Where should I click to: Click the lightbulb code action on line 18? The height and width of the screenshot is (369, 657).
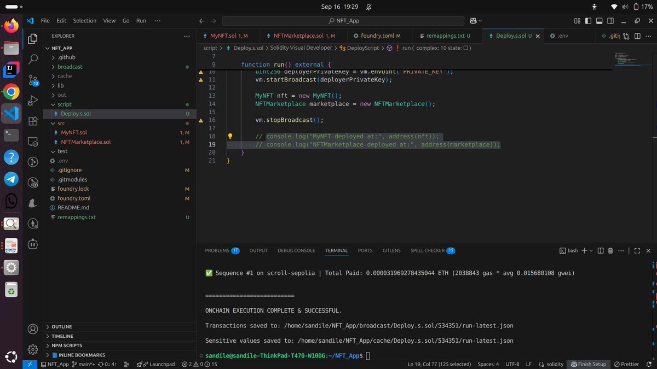pos(230,136)
